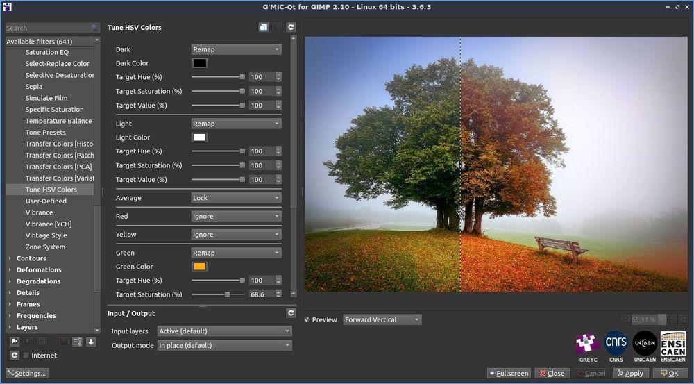This screenshot has width=694, height=384.
Task: Click the 55,31 % zoom level field
Action: (x=644, y=319)
